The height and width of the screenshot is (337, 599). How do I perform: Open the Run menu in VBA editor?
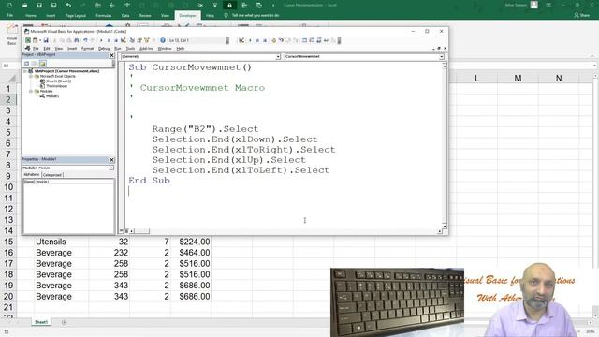coord(118,49)
